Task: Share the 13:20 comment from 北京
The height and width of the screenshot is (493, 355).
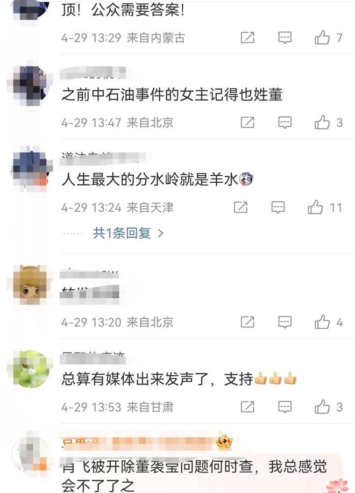Action: 247,322
